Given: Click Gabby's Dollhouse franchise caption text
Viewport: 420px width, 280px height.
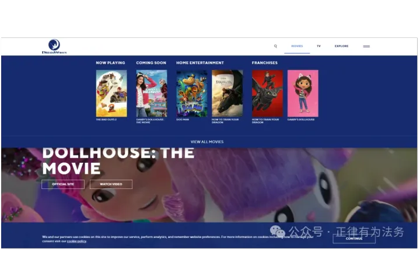Looking at the screenshot, I should pos(301,120).
